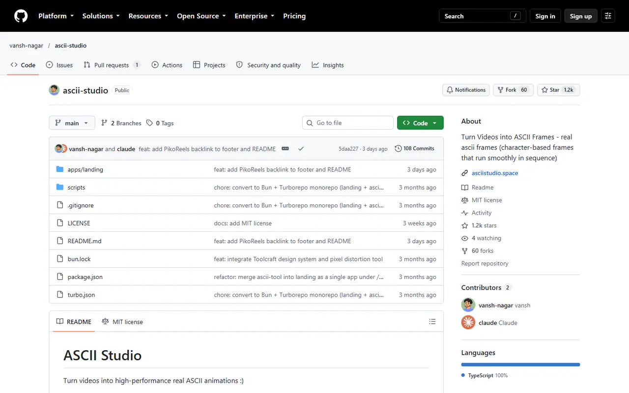Expand the commit message ellipsis button
Viewport: 629px width, 393px height.
pyautogui.click(x=285, y=148)
